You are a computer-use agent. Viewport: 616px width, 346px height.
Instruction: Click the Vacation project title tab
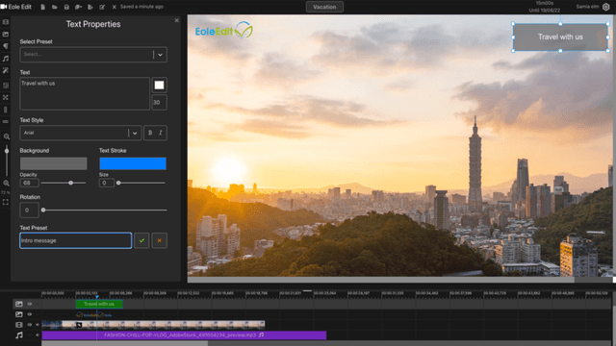tap(324, 7)
